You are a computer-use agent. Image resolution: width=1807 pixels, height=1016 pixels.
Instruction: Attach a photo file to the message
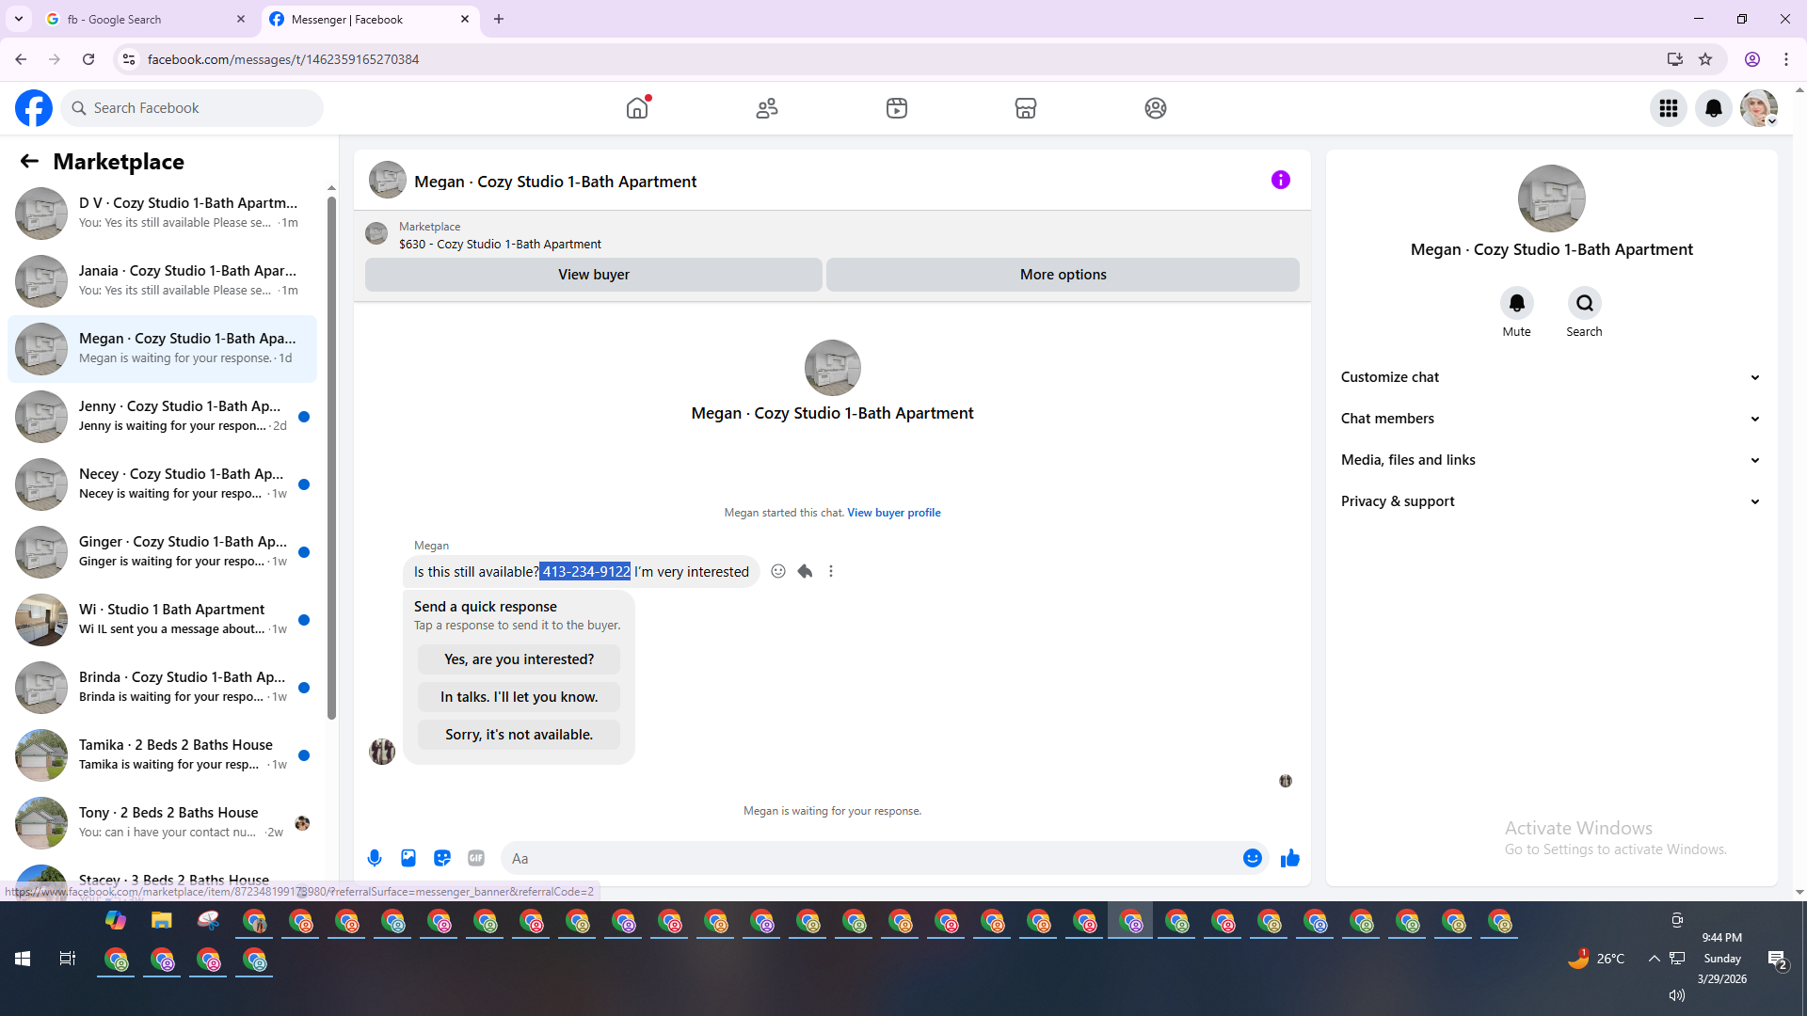pyautogui.click(x=408, y=858)
